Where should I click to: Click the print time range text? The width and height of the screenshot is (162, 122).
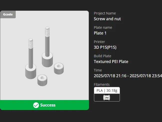pos(128,76)
